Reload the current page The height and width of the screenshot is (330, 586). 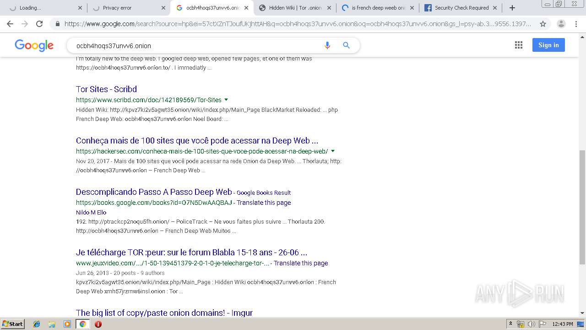pyautogui.click(x=39, y=24)
